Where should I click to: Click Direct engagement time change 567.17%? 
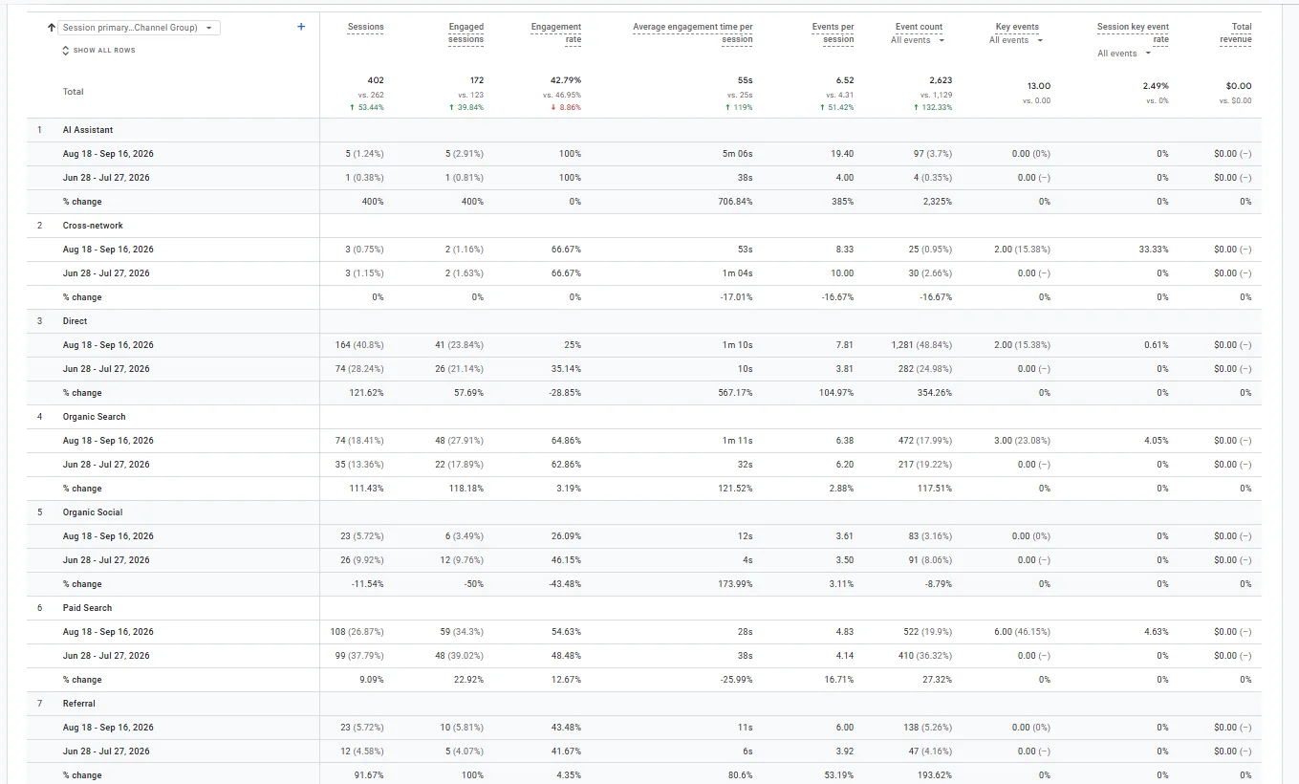click(735, 393)
